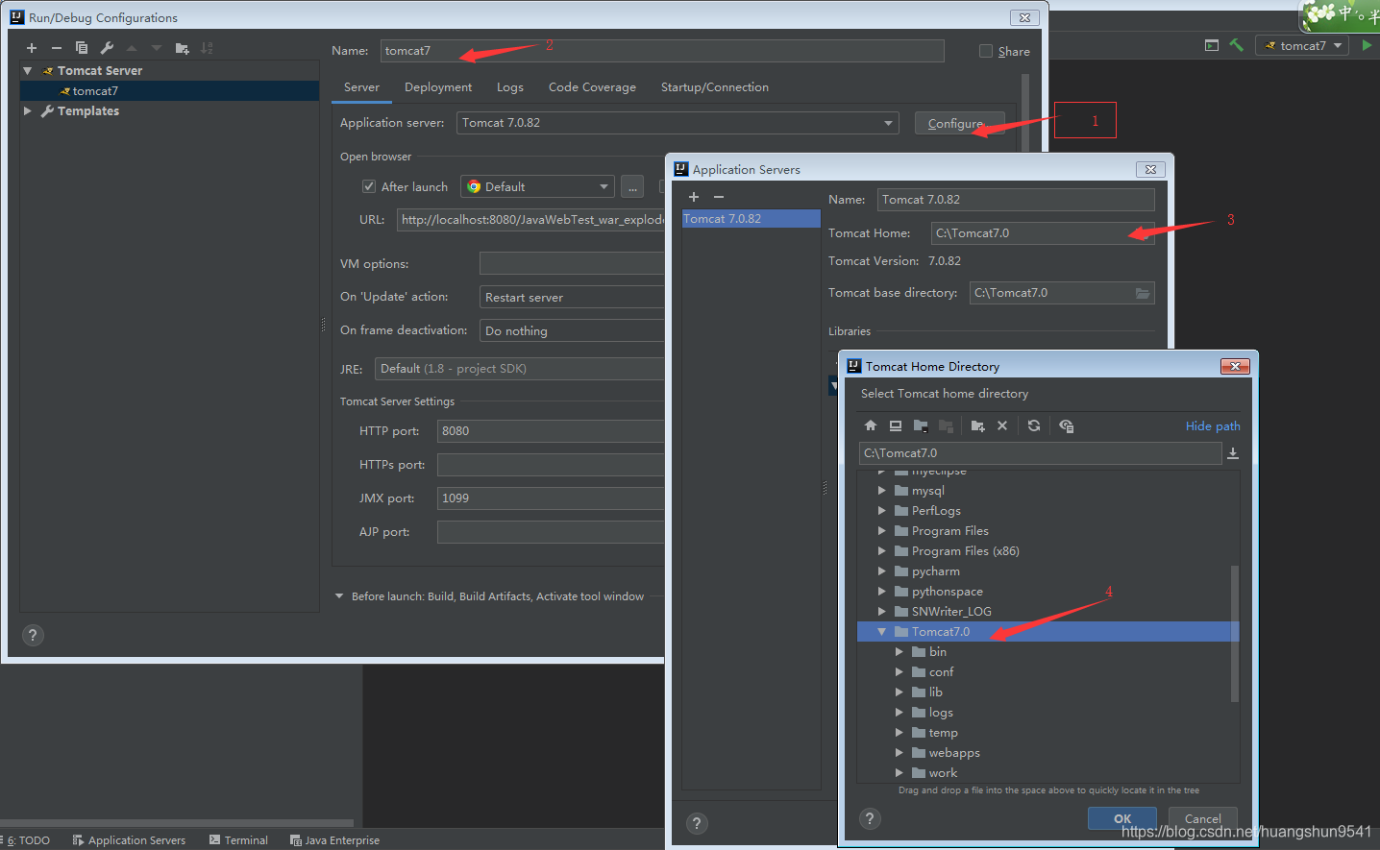
Task: Jump to desktop directory in file chooser
Action: (896, 425)
